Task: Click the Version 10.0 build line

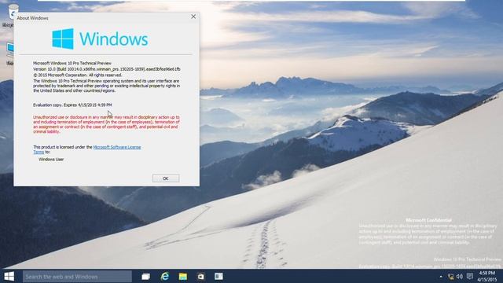Action: 107,69
